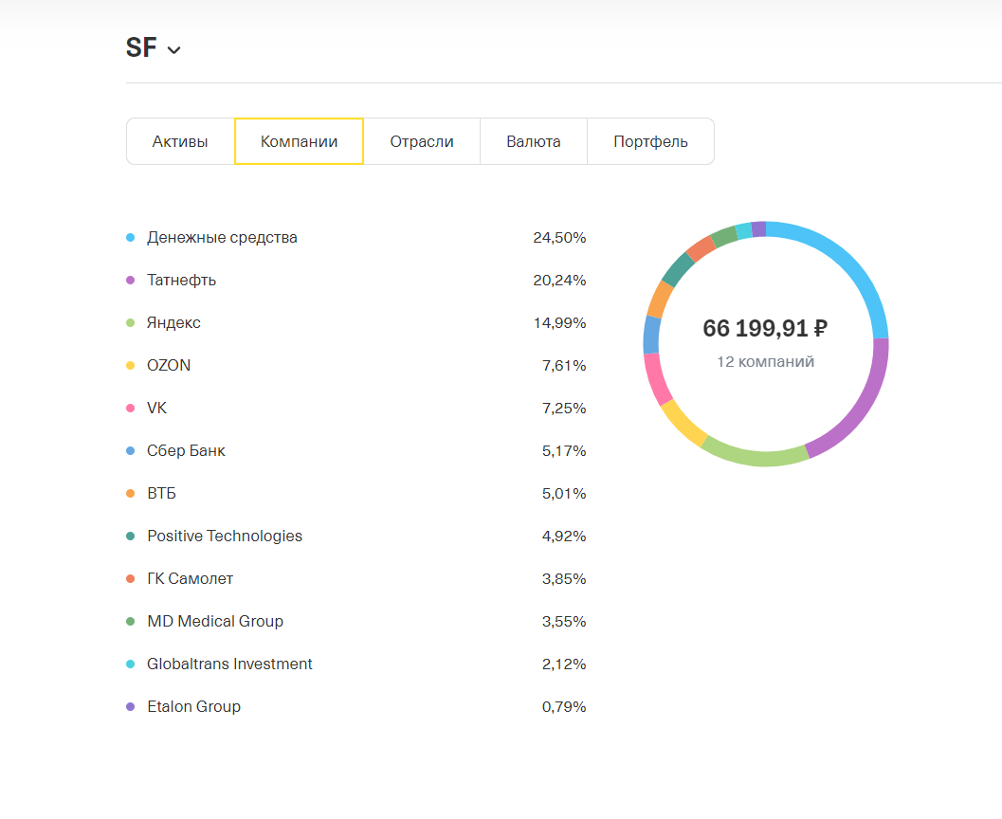Viewport: 1002px width, 819px height.
Task: Switch to the Активы tab
Action: coord(180,141)
